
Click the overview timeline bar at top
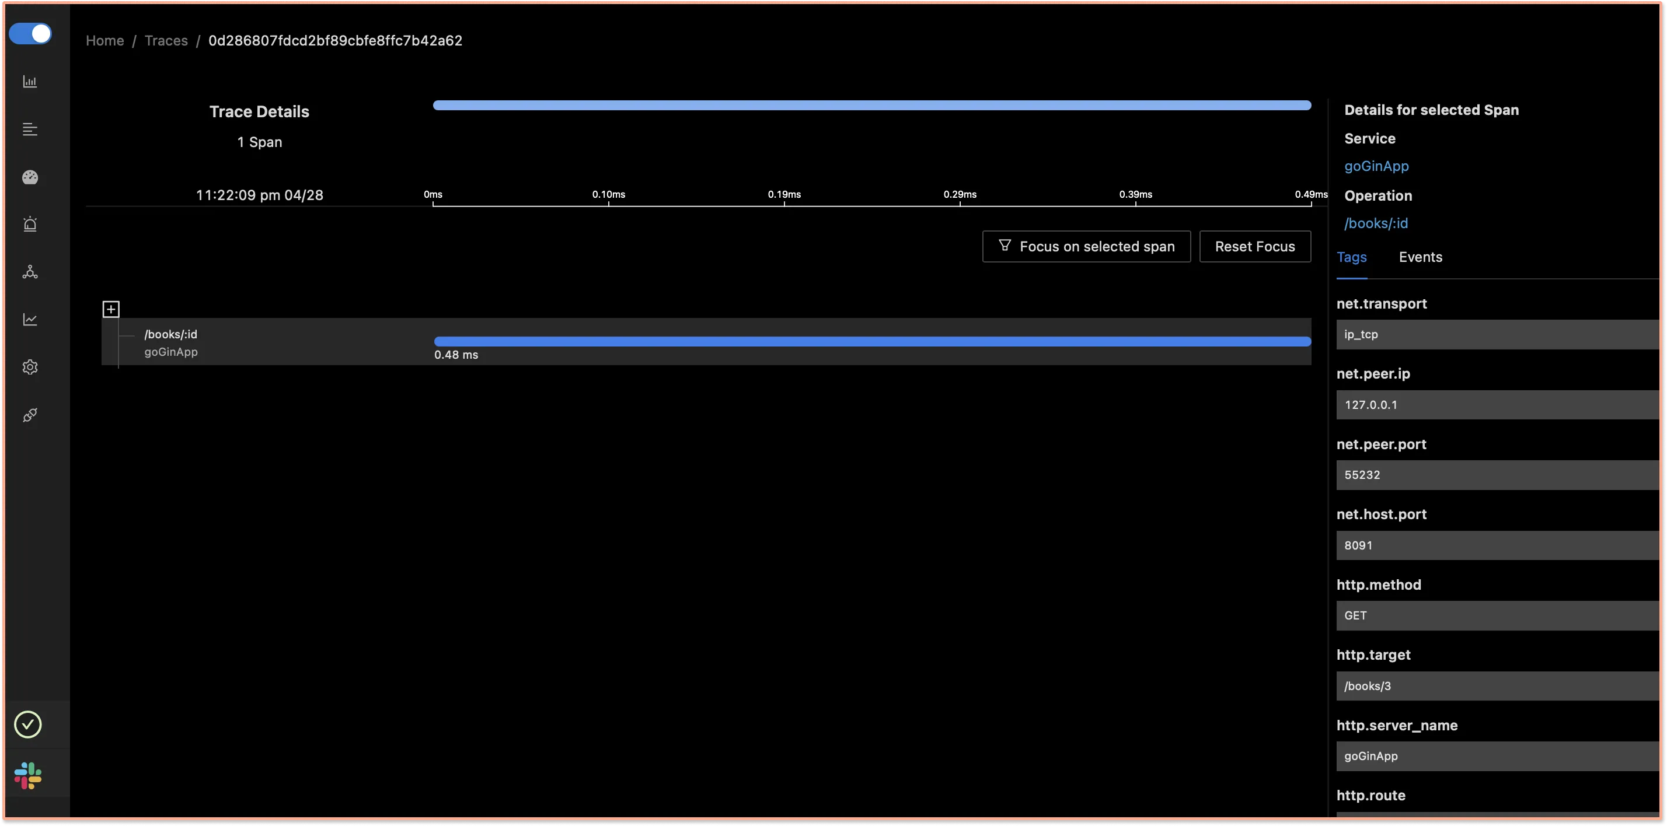pyautogui.click(x=871, y=106)
